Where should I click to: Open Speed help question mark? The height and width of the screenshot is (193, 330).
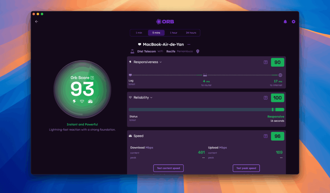pos(266,136)
